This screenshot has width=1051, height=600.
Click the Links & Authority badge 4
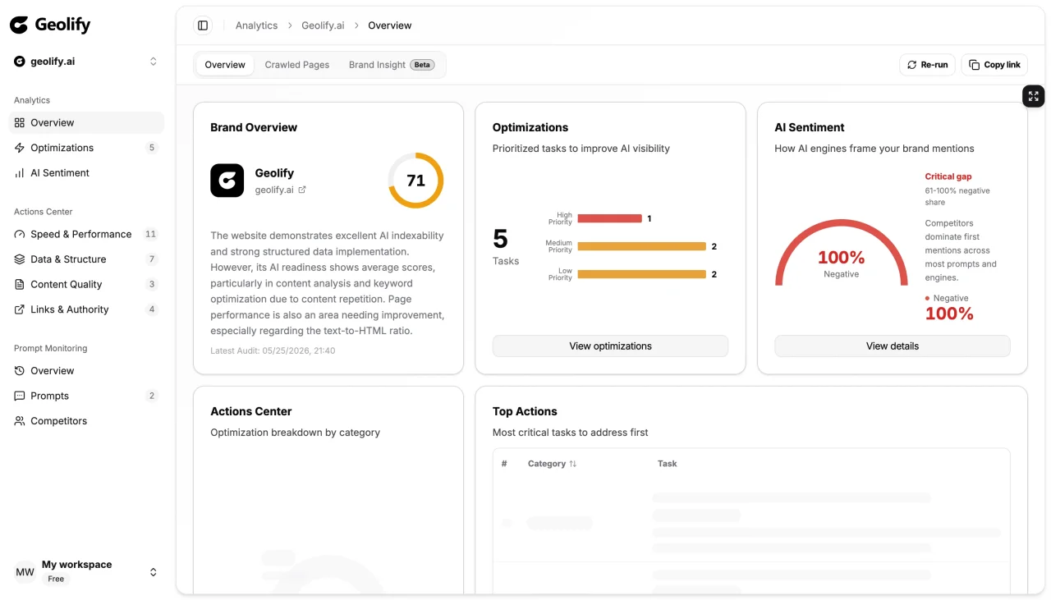click(x=151, y=309)
